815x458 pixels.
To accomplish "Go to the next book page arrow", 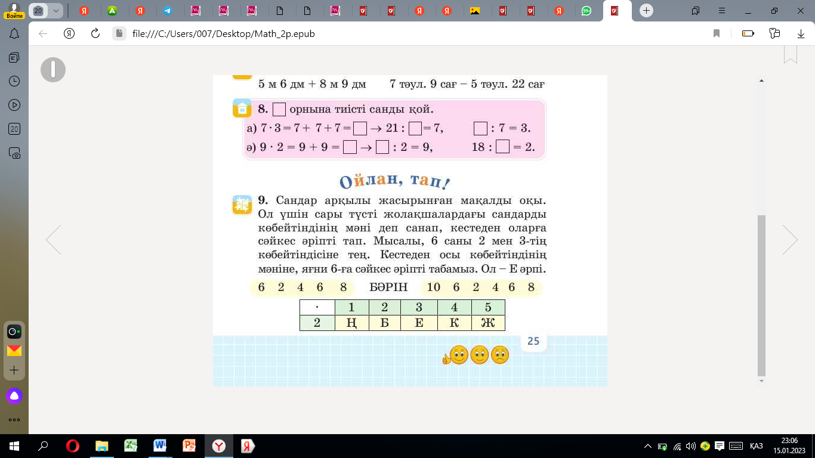I will 790,240.
